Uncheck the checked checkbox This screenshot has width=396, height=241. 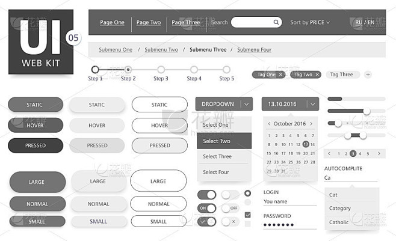(x=247, y=214)
